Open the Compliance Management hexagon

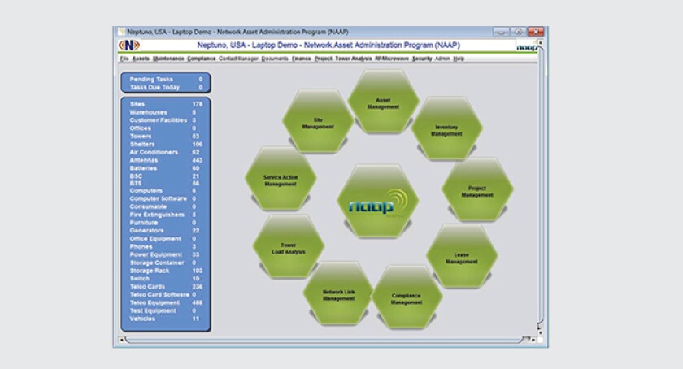(x=407, y=297)
